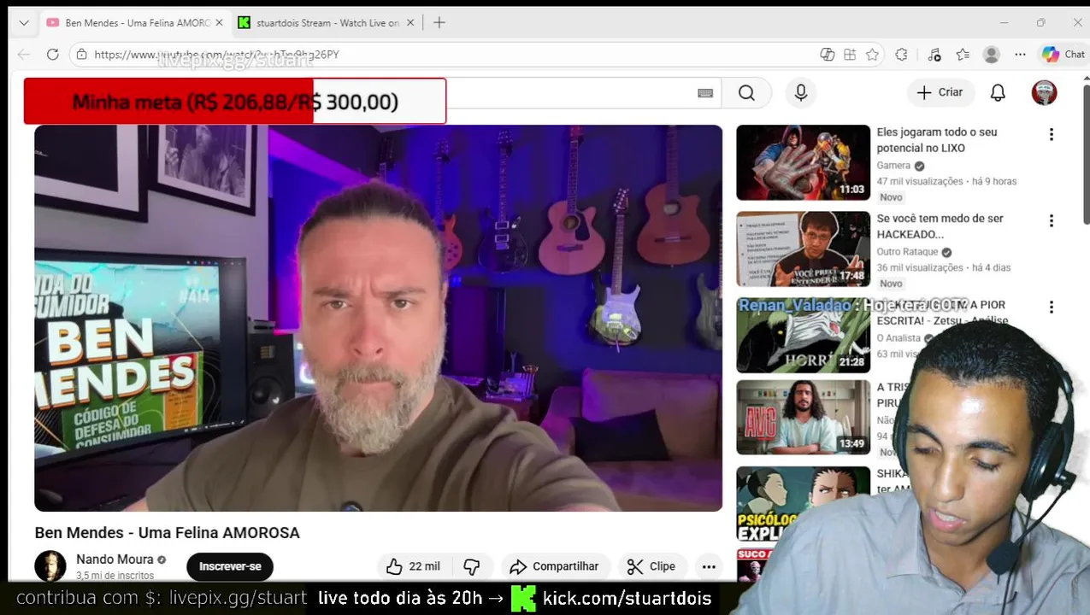Click the Minha meta donation progress bar
The image size is (1090, 615).
235,102
